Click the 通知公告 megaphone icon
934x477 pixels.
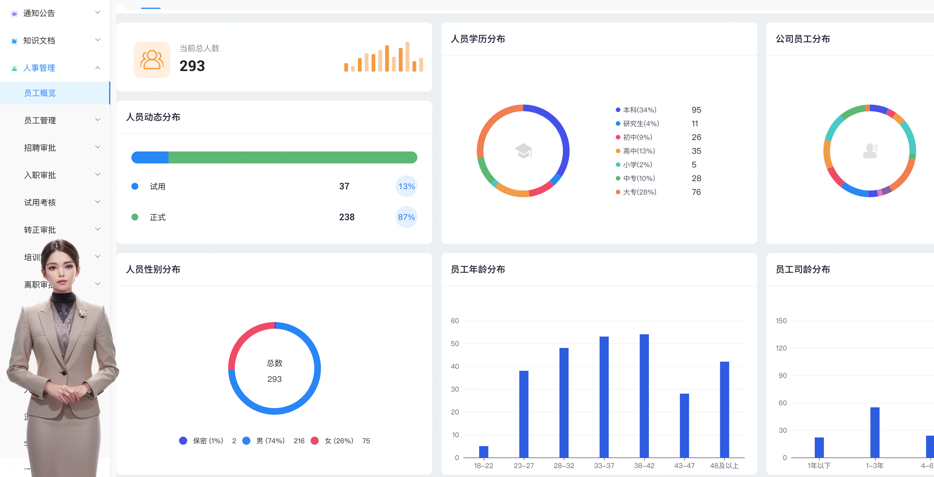[14, 14]
